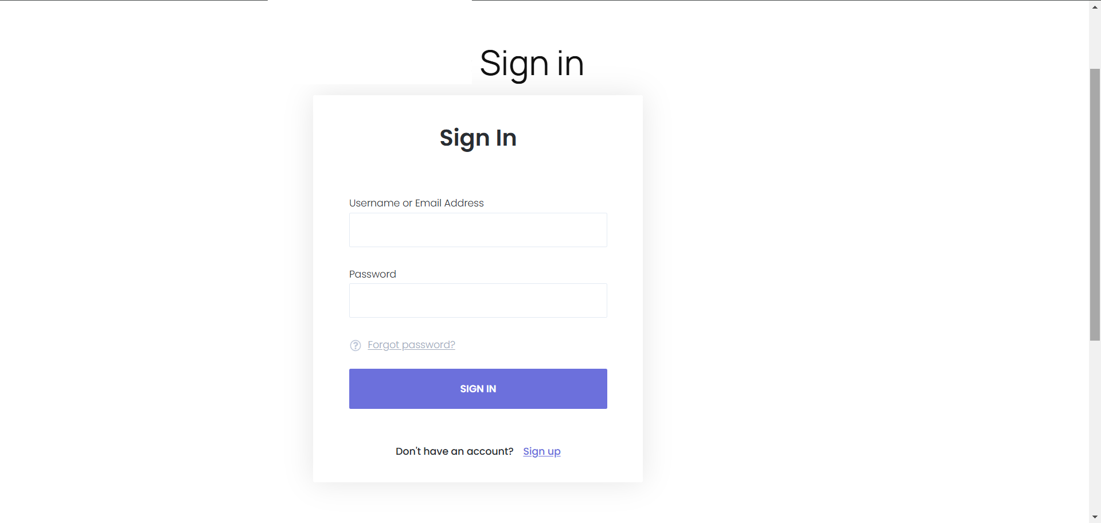Click the large Sign in page title
The image size is (1101, 523).
532,63
